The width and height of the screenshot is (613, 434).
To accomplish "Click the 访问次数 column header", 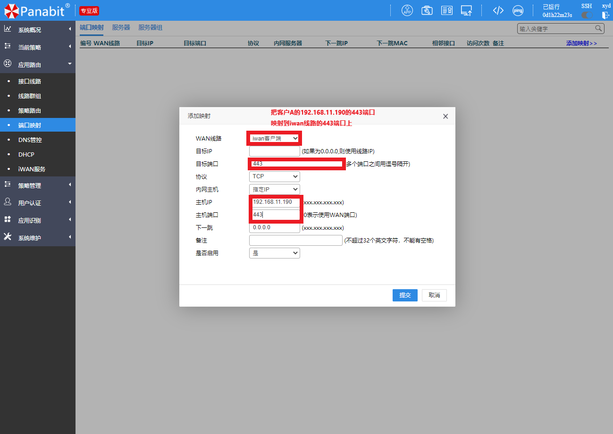I will tap(478, 43).
